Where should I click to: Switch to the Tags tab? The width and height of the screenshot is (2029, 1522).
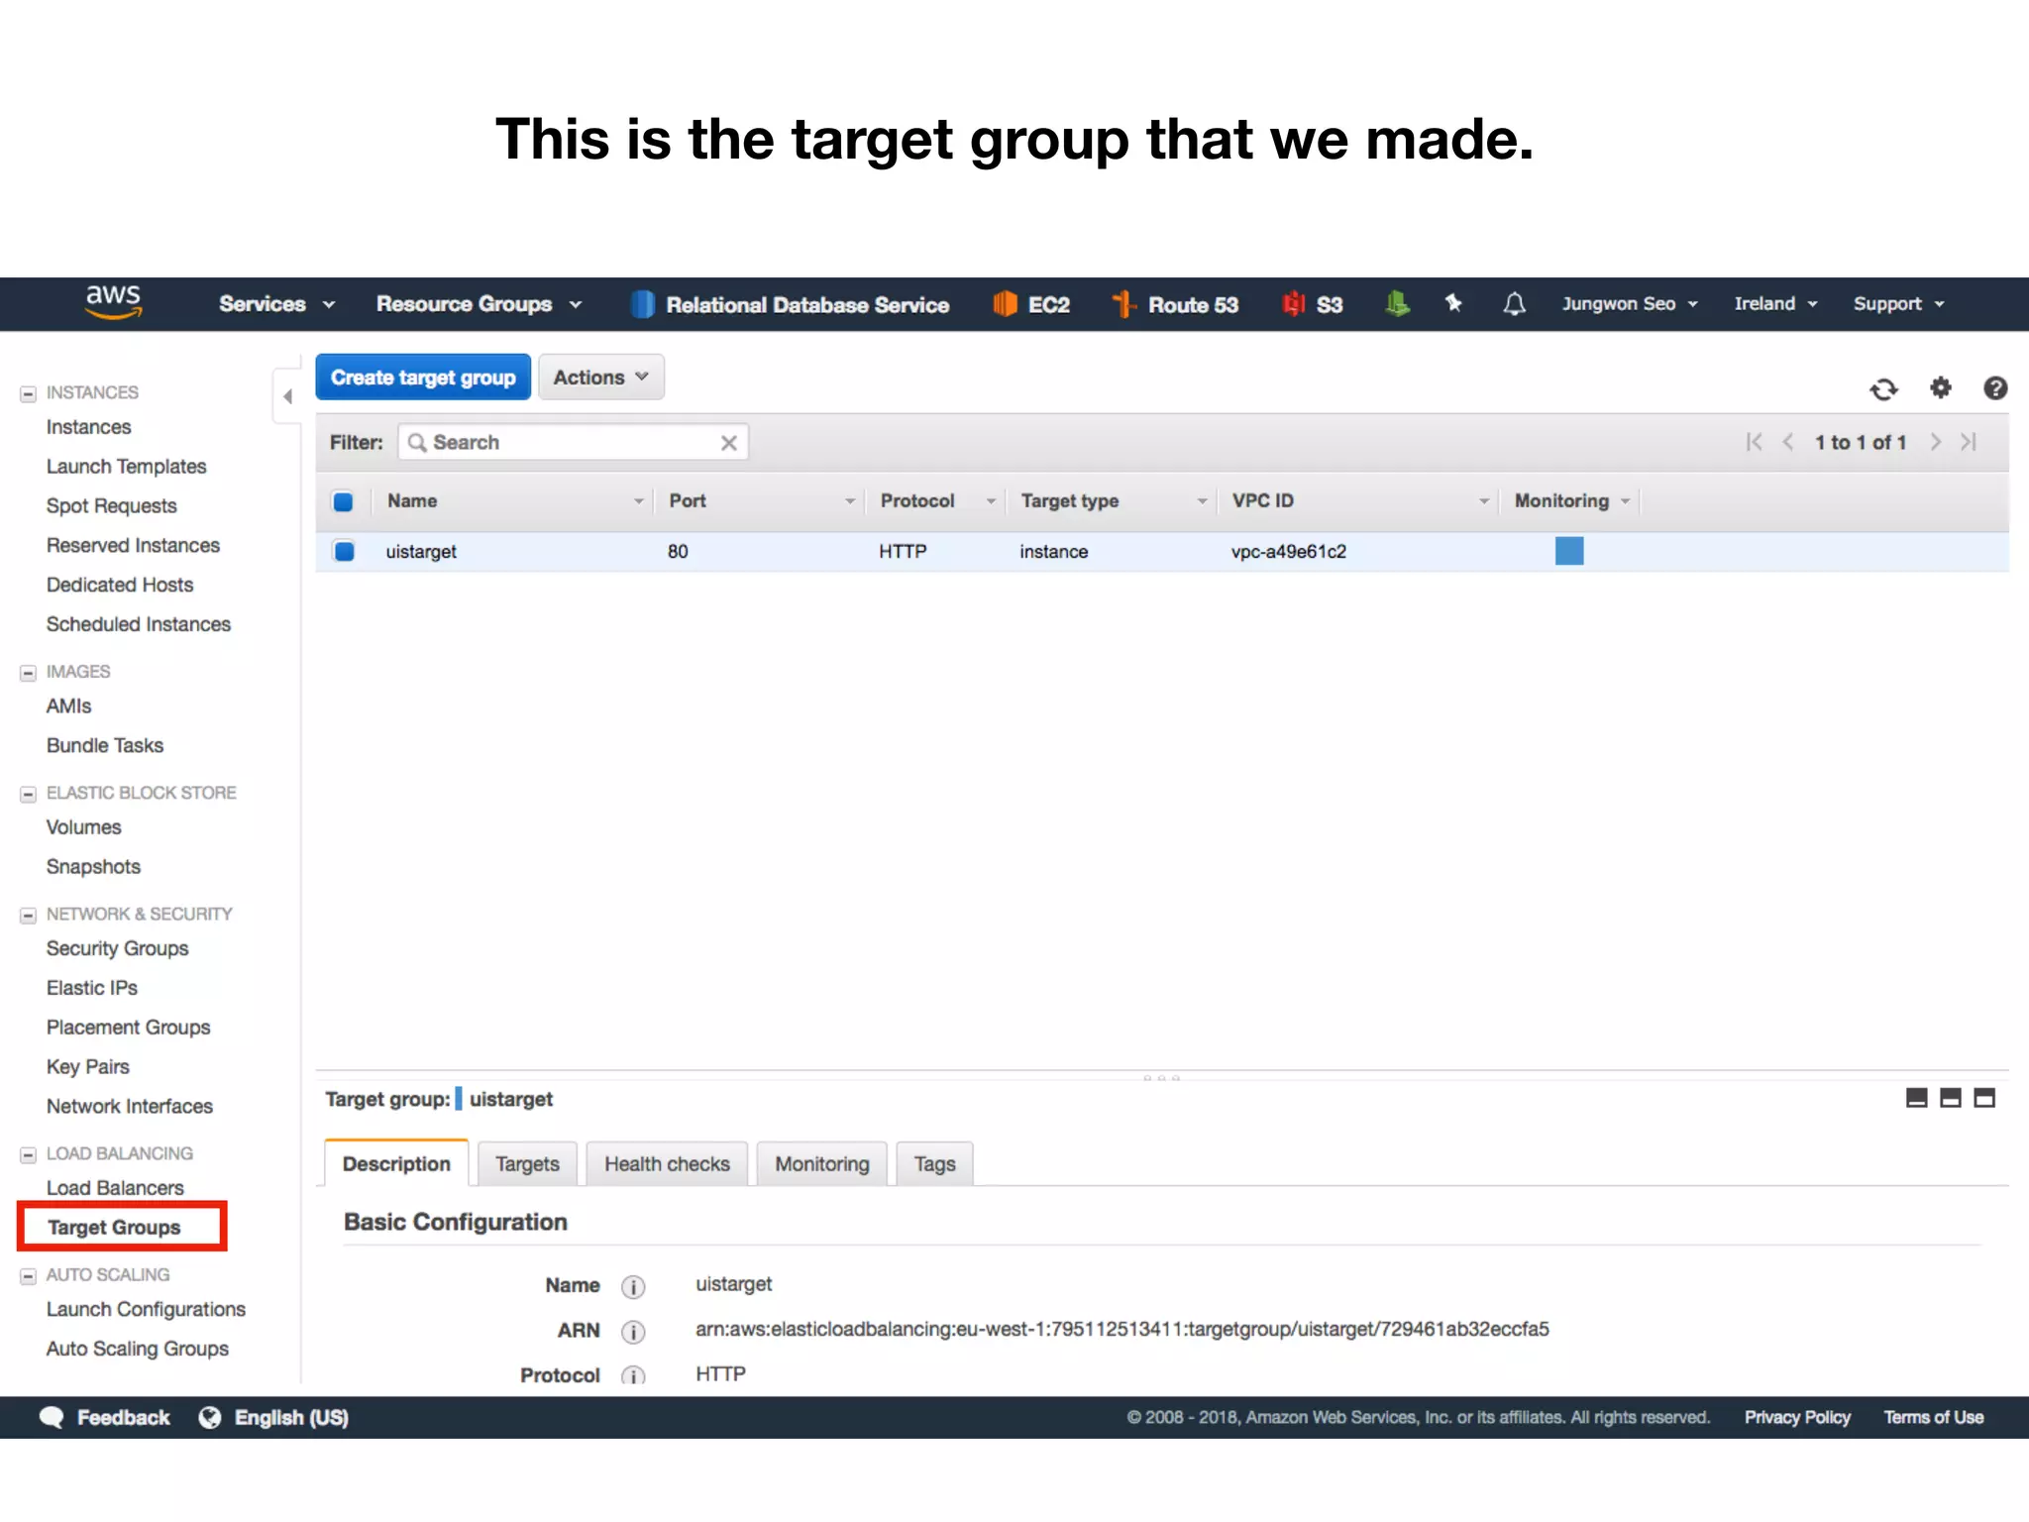tap(934, 1163)
